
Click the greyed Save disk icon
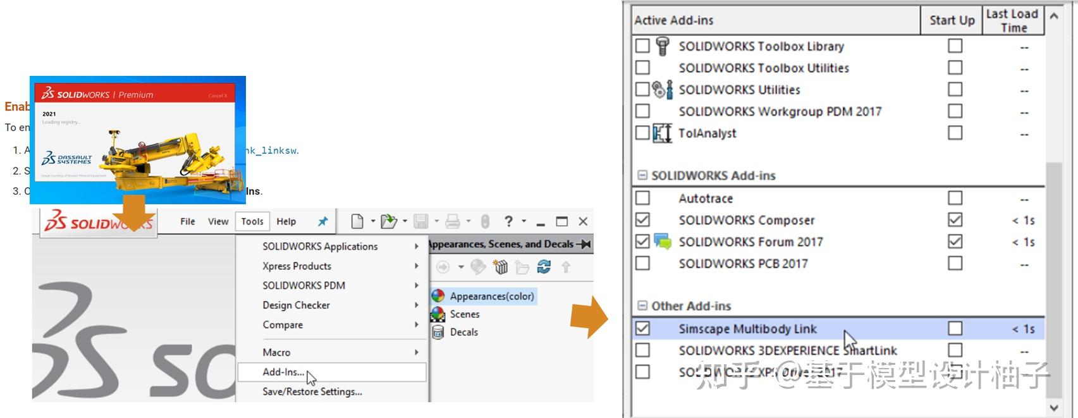420,221
